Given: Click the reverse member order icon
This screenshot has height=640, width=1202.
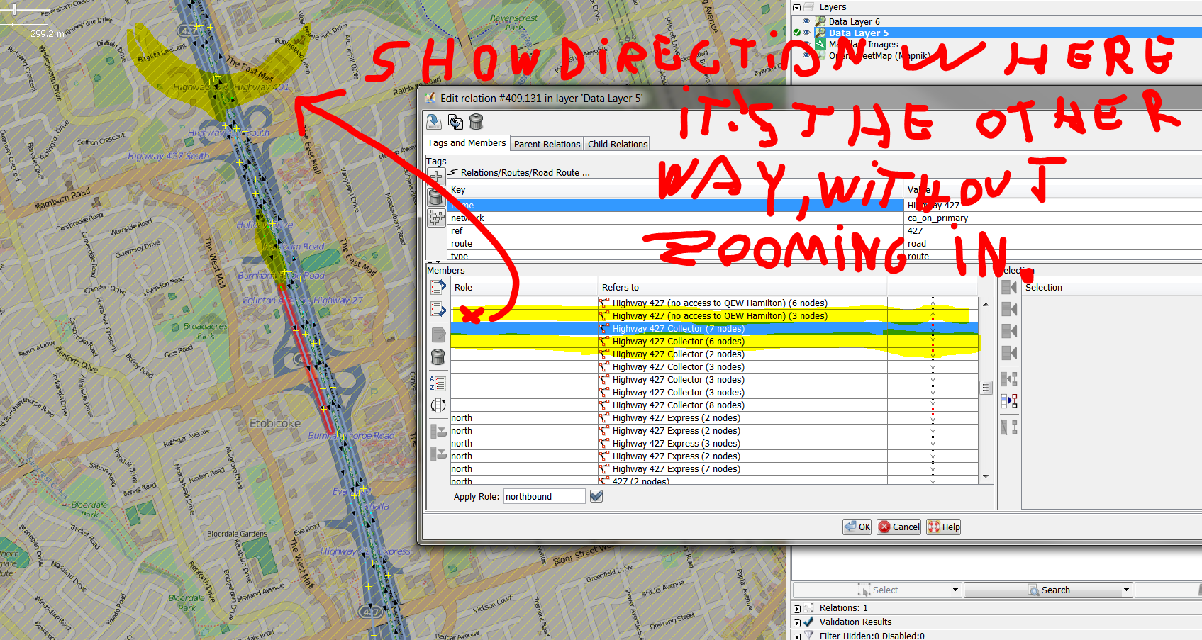Looking at the screenshot, I should (438, 405).
